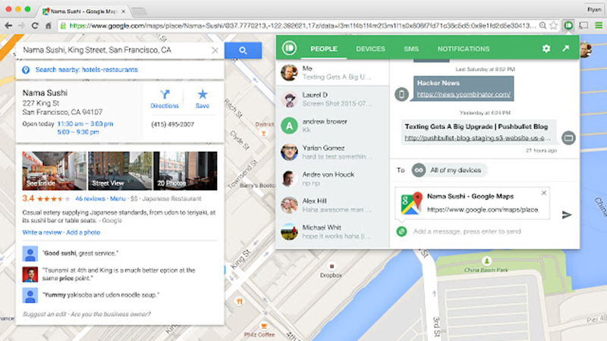
Task: Select the 'Me' conversation
Action: point(332,72)
